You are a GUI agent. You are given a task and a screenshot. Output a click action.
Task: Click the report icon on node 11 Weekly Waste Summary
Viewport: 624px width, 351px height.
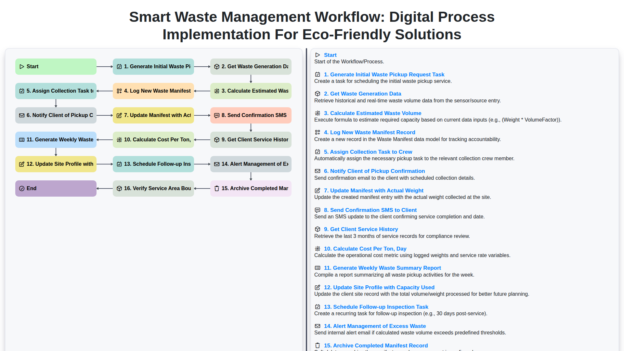(22, 139)
